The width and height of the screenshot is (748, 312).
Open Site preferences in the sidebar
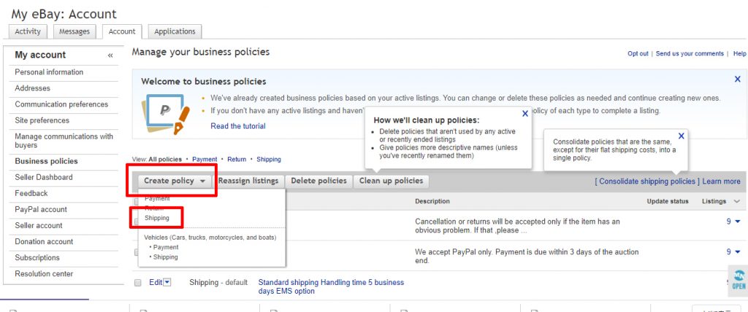click(42, 121)
